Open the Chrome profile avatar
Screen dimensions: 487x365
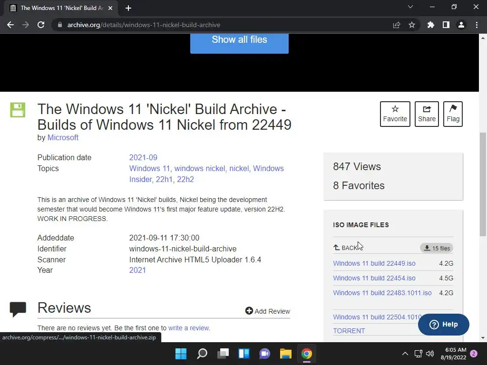tap(461, 25)
